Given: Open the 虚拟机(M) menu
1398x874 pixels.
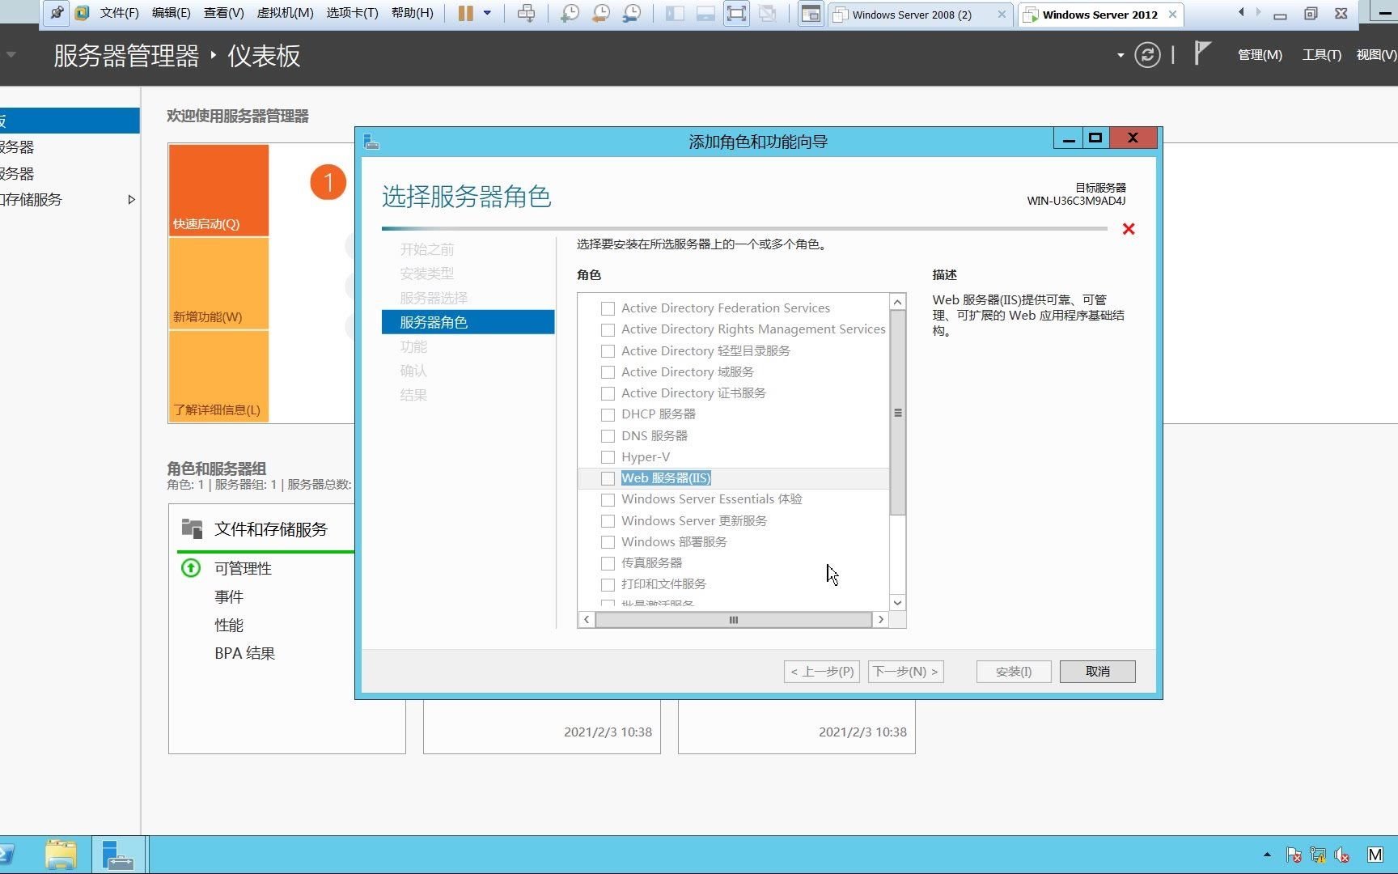Looking at the screenshot, I should (x=285, y=13).
